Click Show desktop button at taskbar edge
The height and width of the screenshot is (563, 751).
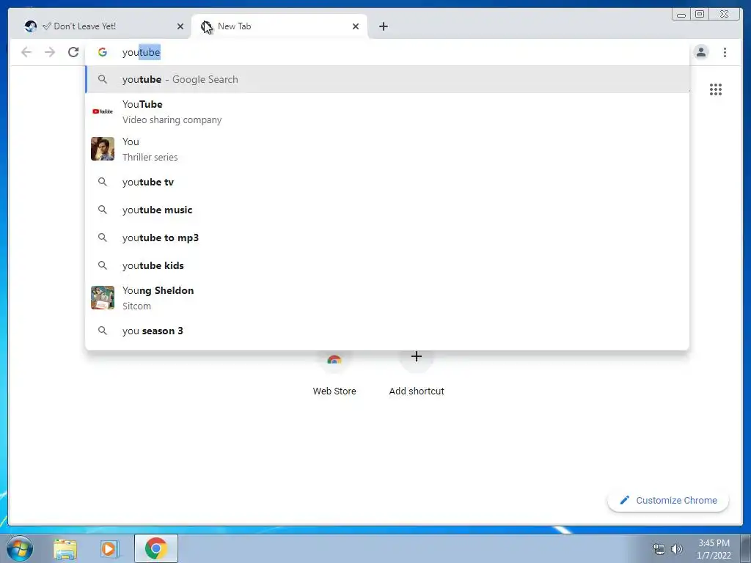pos(746,548)
